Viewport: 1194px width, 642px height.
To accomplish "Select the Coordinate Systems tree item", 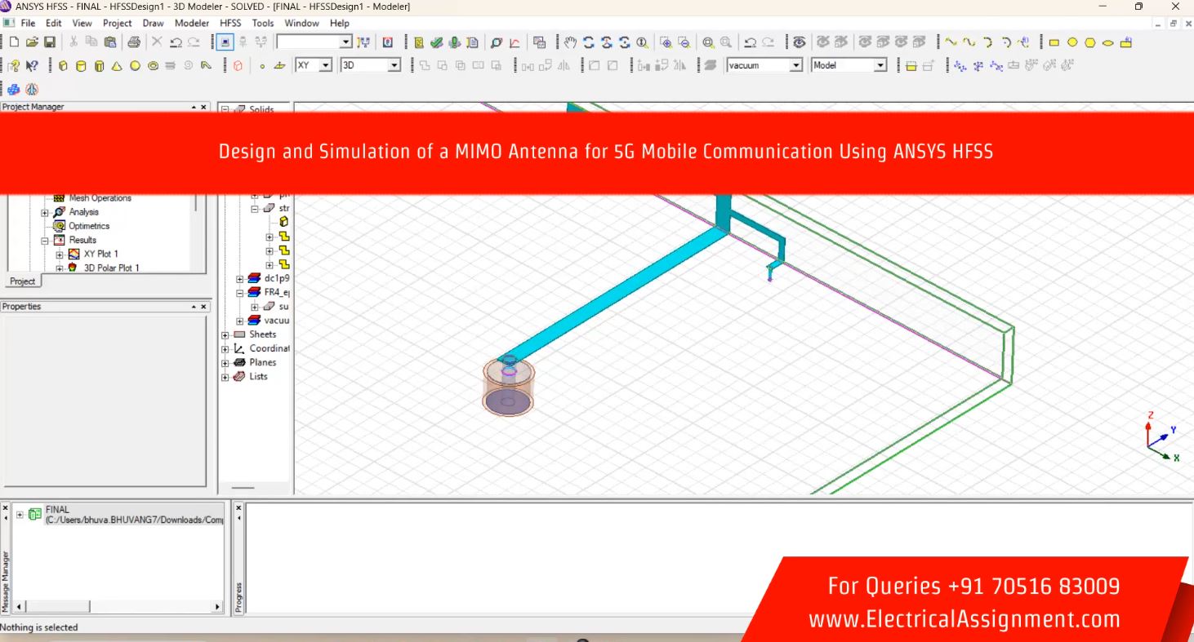I will [269, 348].
